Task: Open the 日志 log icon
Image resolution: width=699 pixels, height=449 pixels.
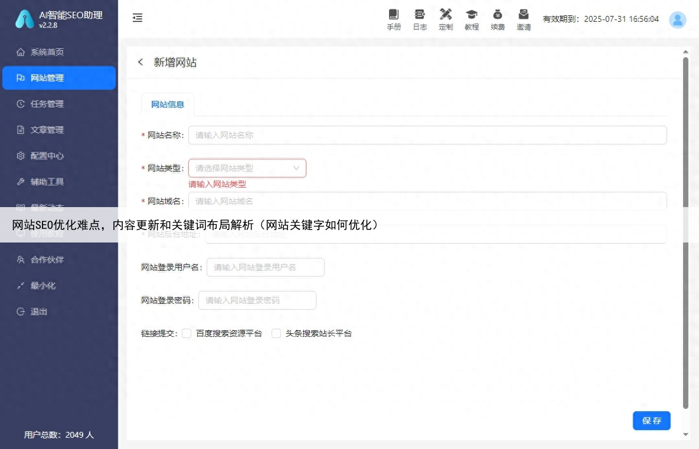Action: 420,15
